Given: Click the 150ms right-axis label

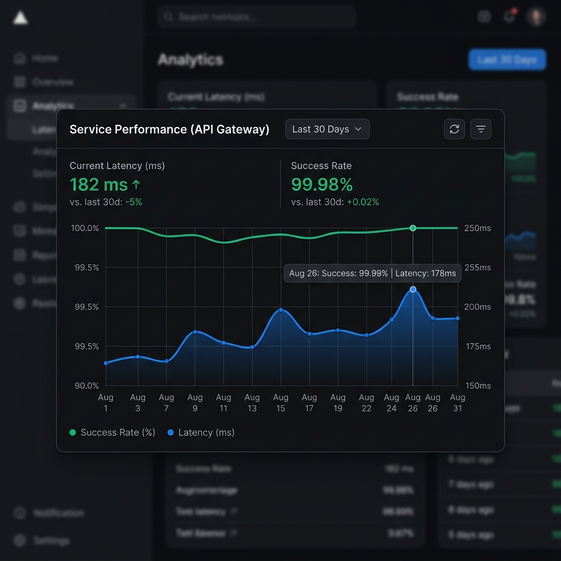Looking at the screenshot, I should [478, 386].
